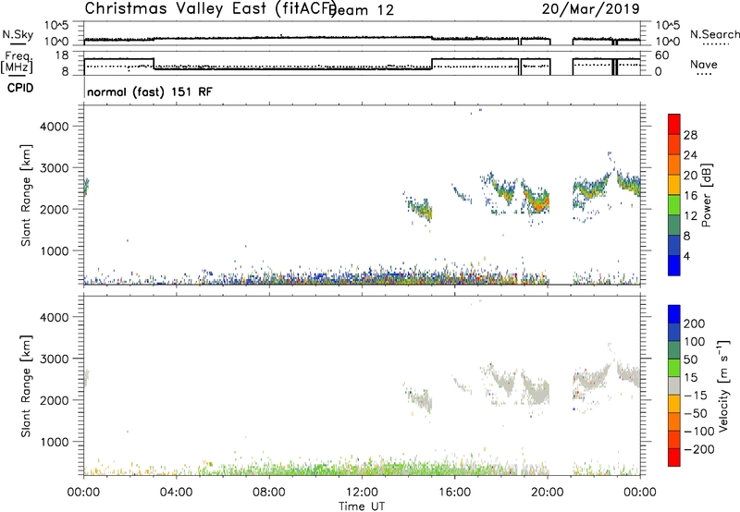Click the 18 tick on the frequency axis

[x=62, y=55]
